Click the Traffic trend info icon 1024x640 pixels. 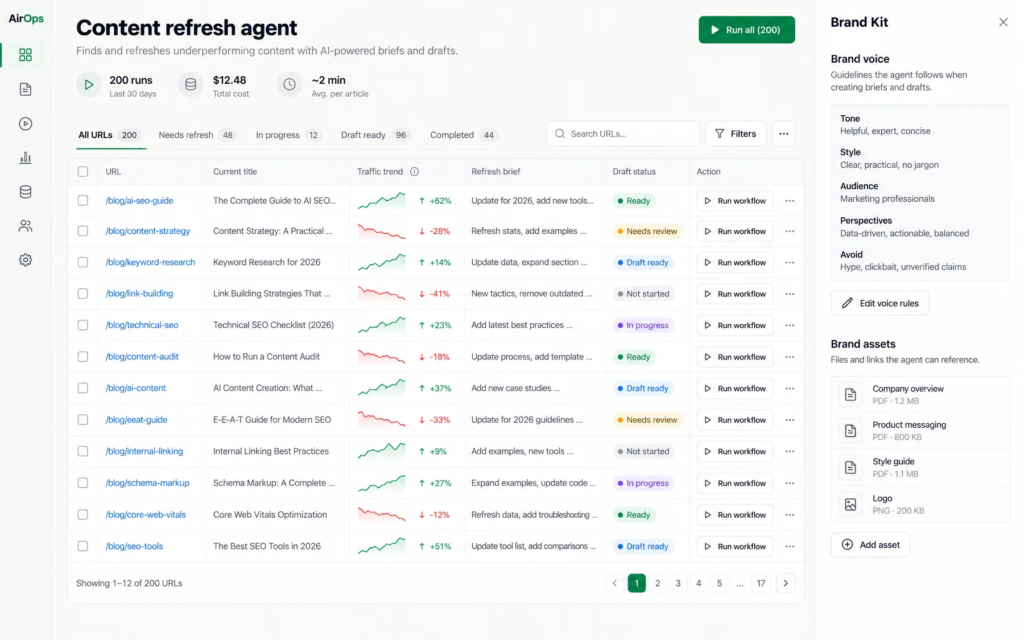(x=415, y=171)
